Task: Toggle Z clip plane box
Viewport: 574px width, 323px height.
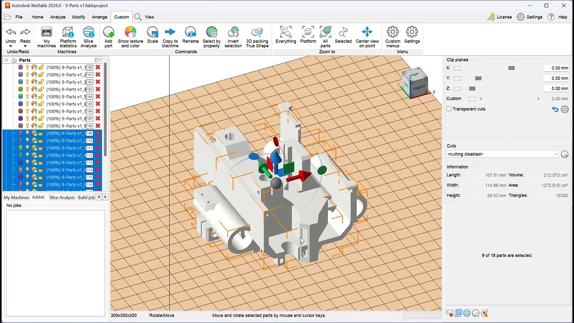Action: tap(457, 89)
